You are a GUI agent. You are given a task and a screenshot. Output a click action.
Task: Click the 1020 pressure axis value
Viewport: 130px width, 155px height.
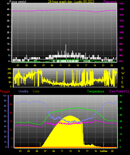(x=121, y=9)
